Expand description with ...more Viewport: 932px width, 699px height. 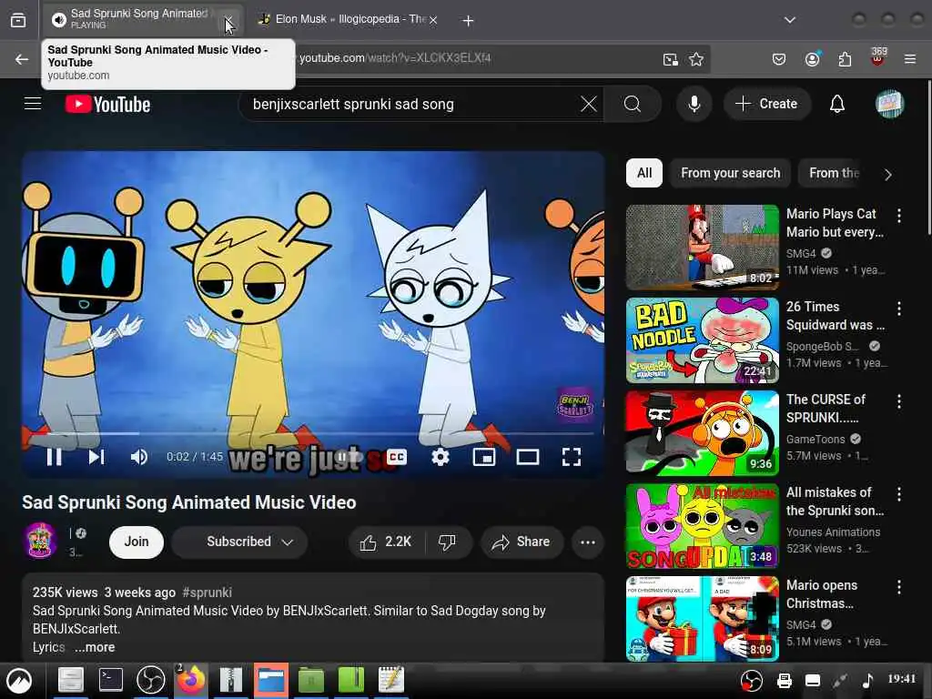tap(95, 647)
